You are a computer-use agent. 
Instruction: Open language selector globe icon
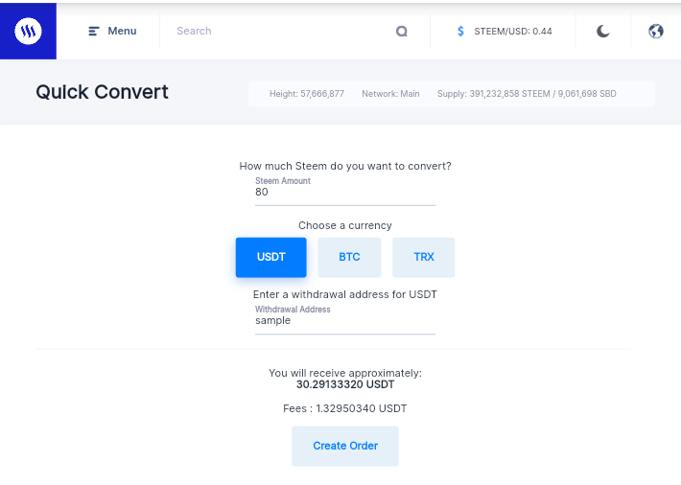point(656,32)
